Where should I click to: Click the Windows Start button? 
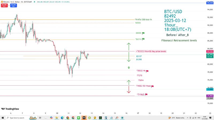click(x=3, y=118)
